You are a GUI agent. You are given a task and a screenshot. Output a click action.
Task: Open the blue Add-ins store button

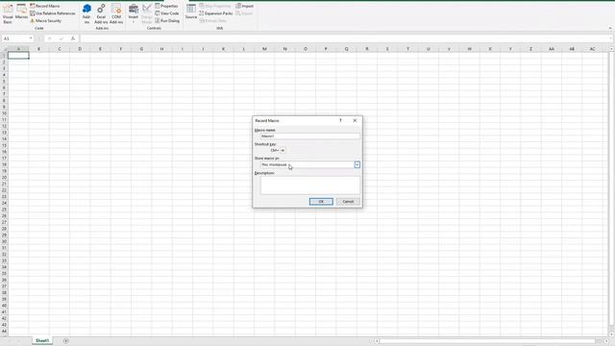point(86,13)
